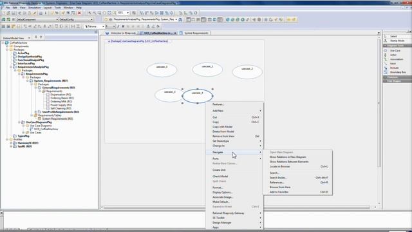Screen dimensions: 412x232
Task: Click the red X delete toolbar icon
Action: (x=79, y=13)
